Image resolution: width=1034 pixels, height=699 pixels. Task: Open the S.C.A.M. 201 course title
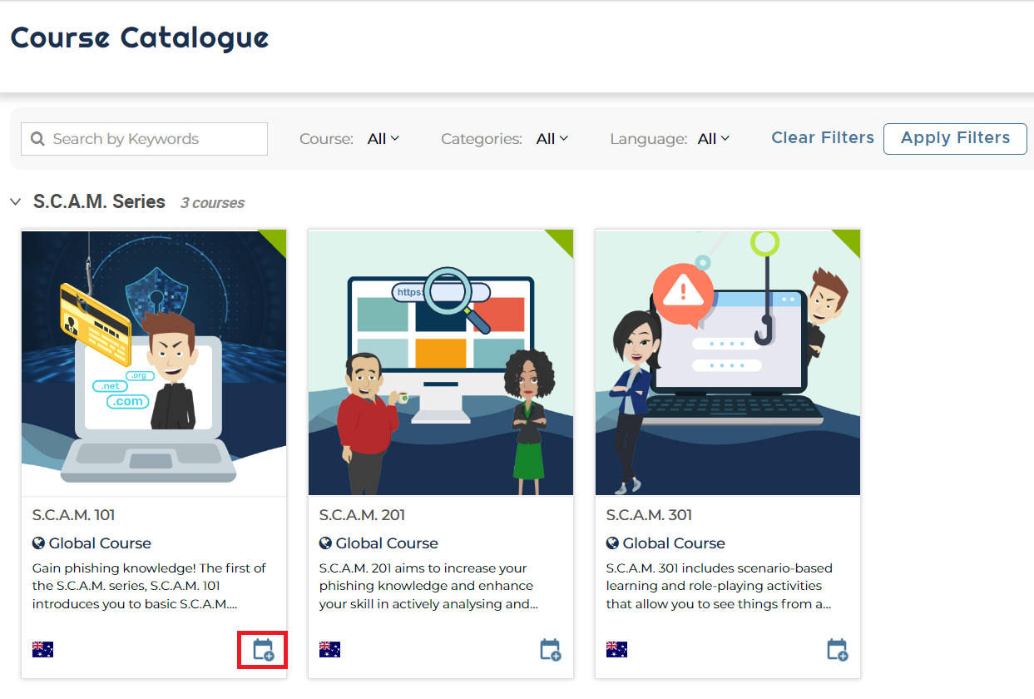pyautogui.click(x=362, y=515)
